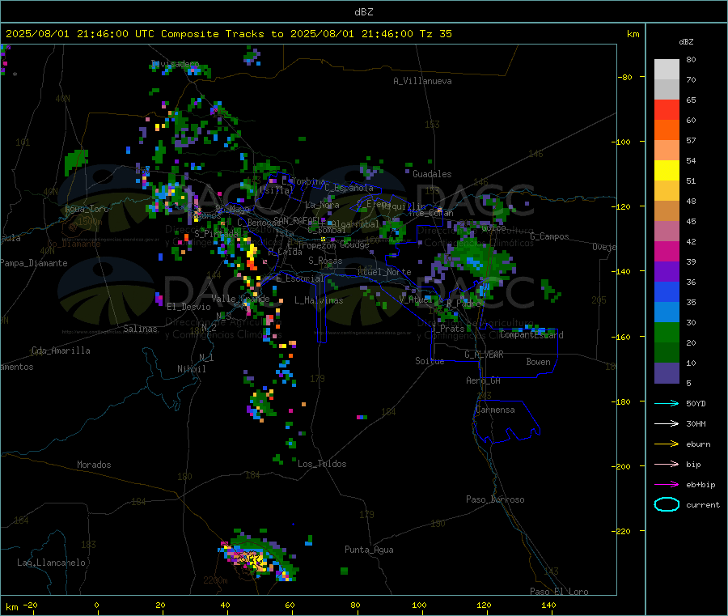Click the J_Prats map label
This screenshot has height=616, width=728.
(x=448, y=328)
